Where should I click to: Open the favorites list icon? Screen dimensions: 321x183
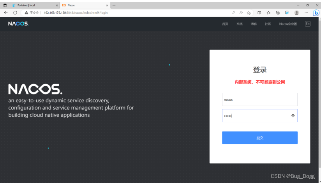[x=268, y=13]
